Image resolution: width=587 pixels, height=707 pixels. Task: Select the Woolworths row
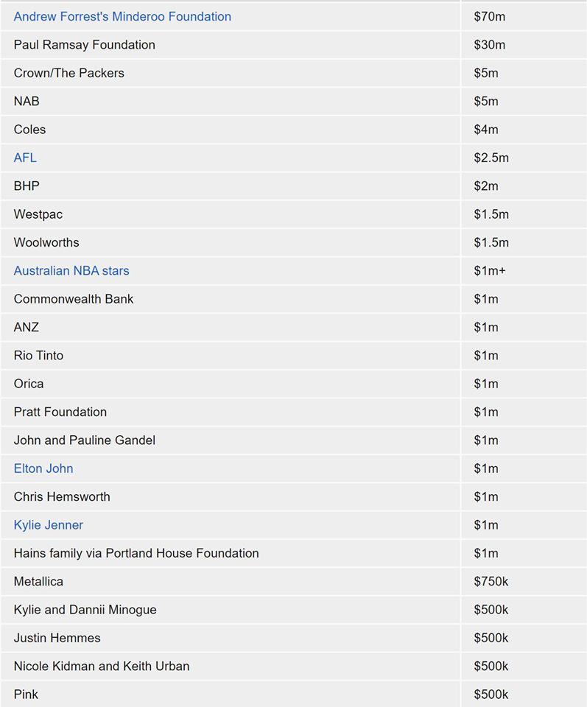pyautogui.click(x=46, y=242)
